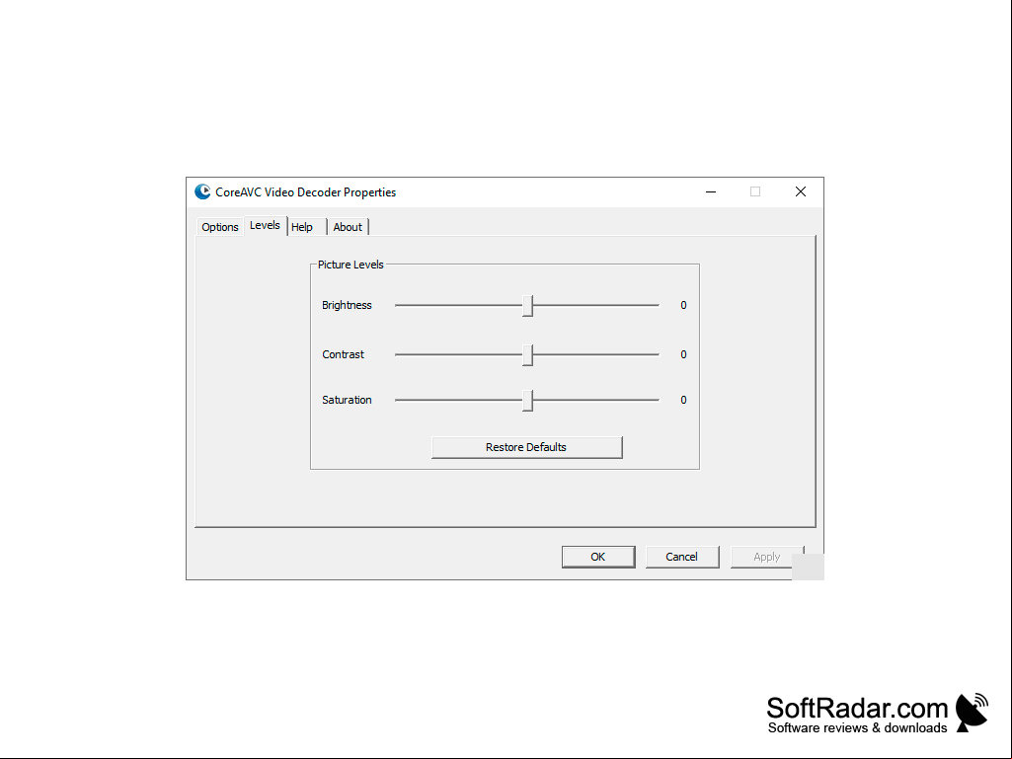This screenshot has width=1012, height=759.
Task: Click the Contrast label
Action: click(x=343, y=354)
